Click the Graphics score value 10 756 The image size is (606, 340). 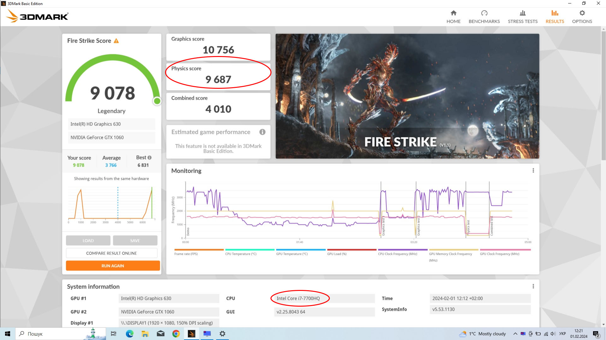pyautogui.click(x=218, y=50)
